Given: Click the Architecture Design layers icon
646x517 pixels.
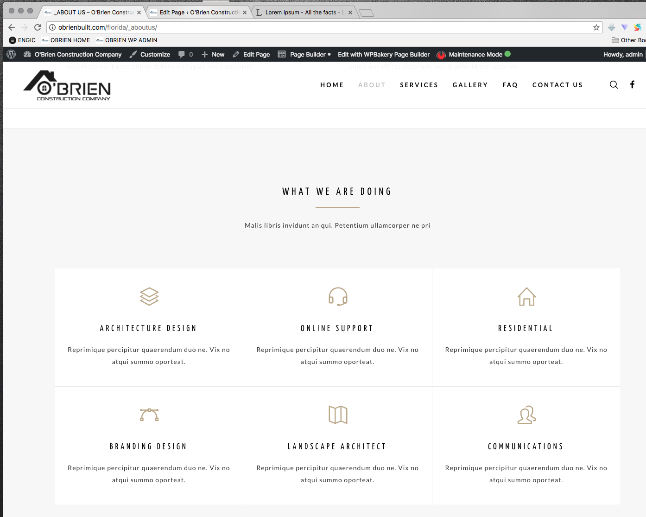Looking at the screenshot, I should coord(149,297).
